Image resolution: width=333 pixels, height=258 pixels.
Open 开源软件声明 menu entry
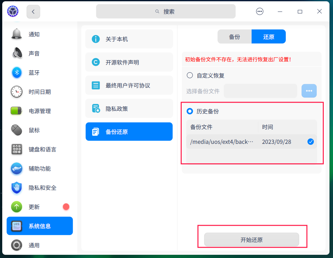129,62
